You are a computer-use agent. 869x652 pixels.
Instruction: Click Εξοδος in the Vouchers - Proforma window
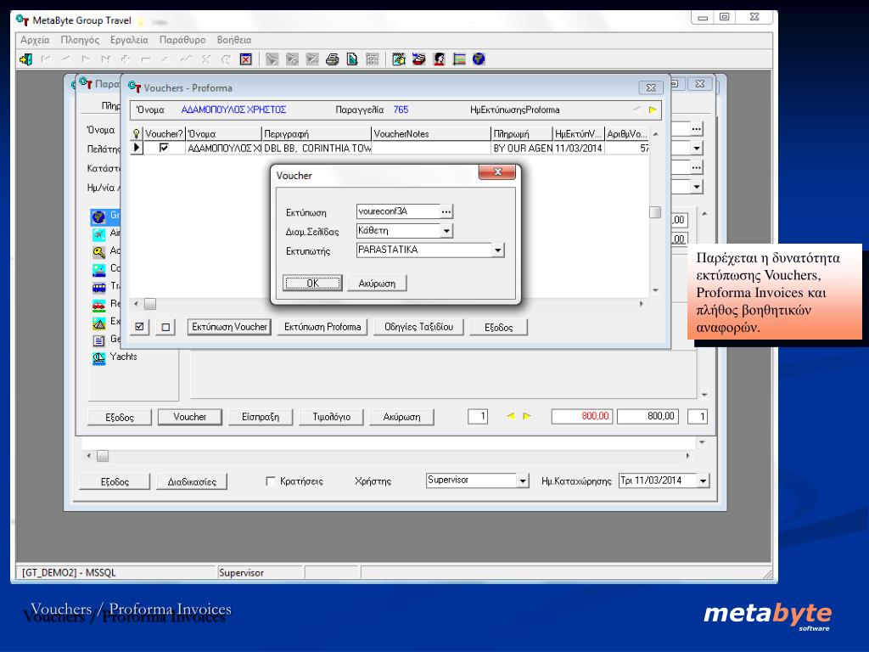[x=498, y=327]
